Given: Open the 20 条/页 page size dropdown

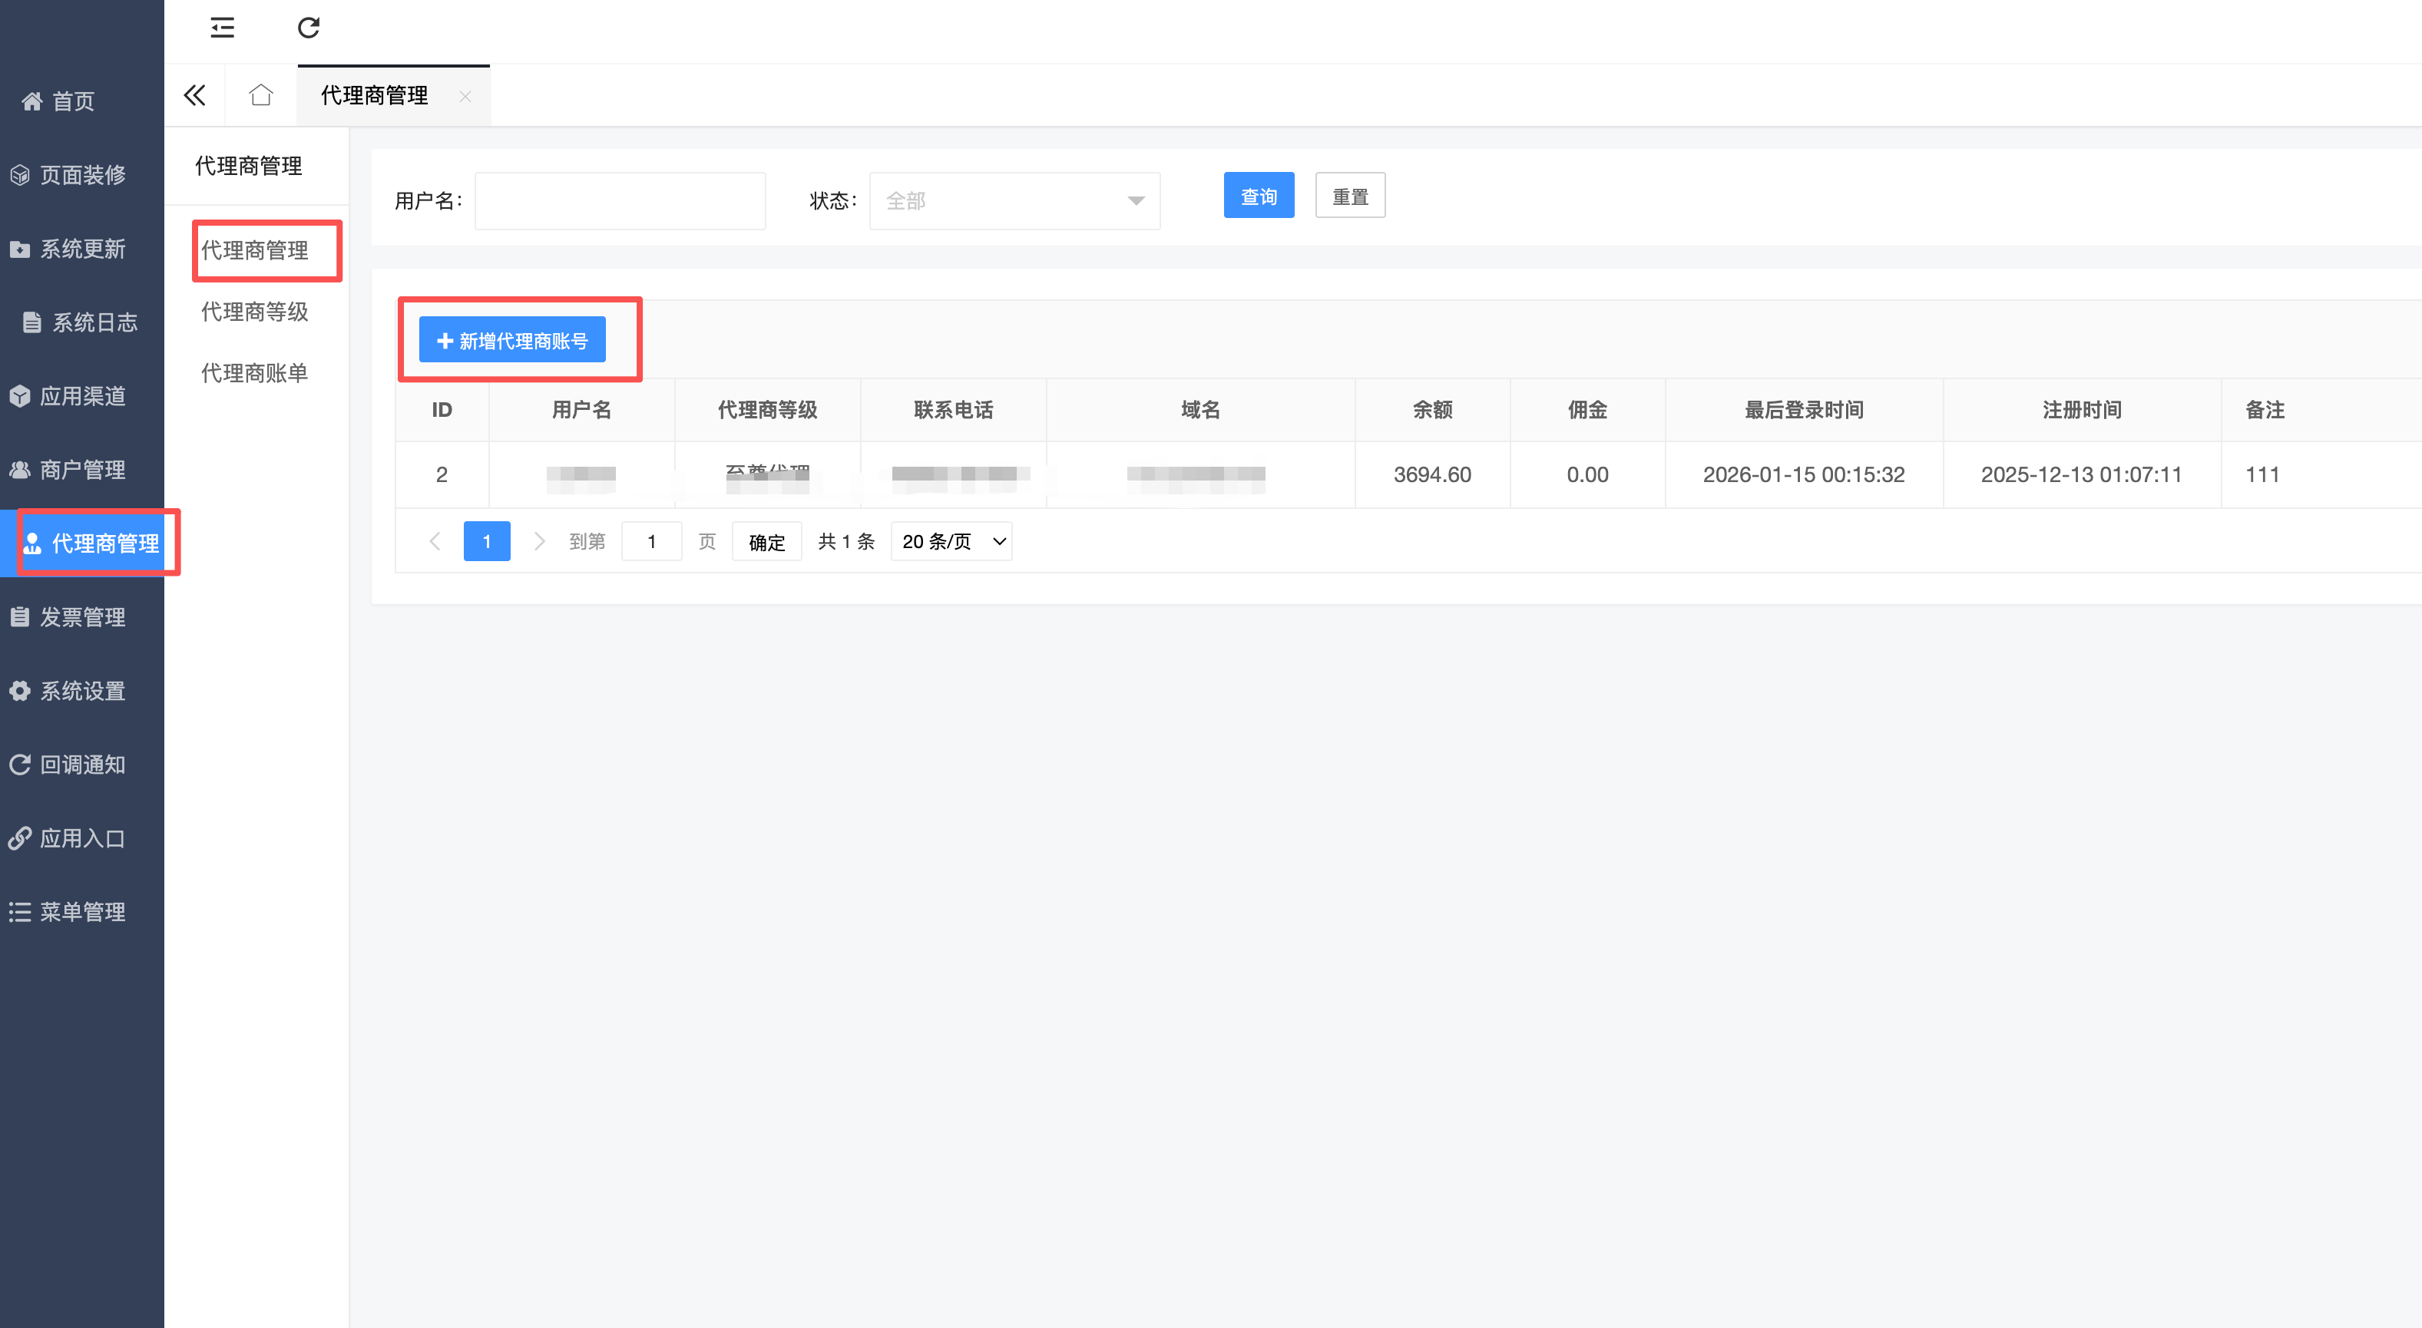Looking at the screenshot, I should (x=951, y=541).
